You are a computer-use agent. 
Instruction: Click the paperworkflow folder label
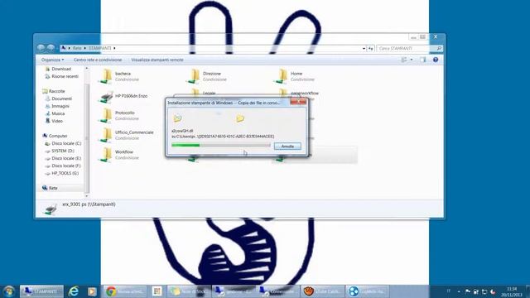305,94
